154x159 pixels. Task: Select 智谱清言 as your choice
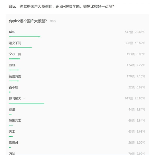[x=15, y=76]
